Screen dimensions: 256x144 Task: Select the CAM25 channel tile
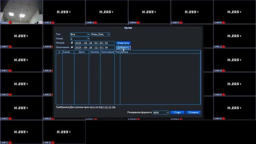tap(21, 108)
